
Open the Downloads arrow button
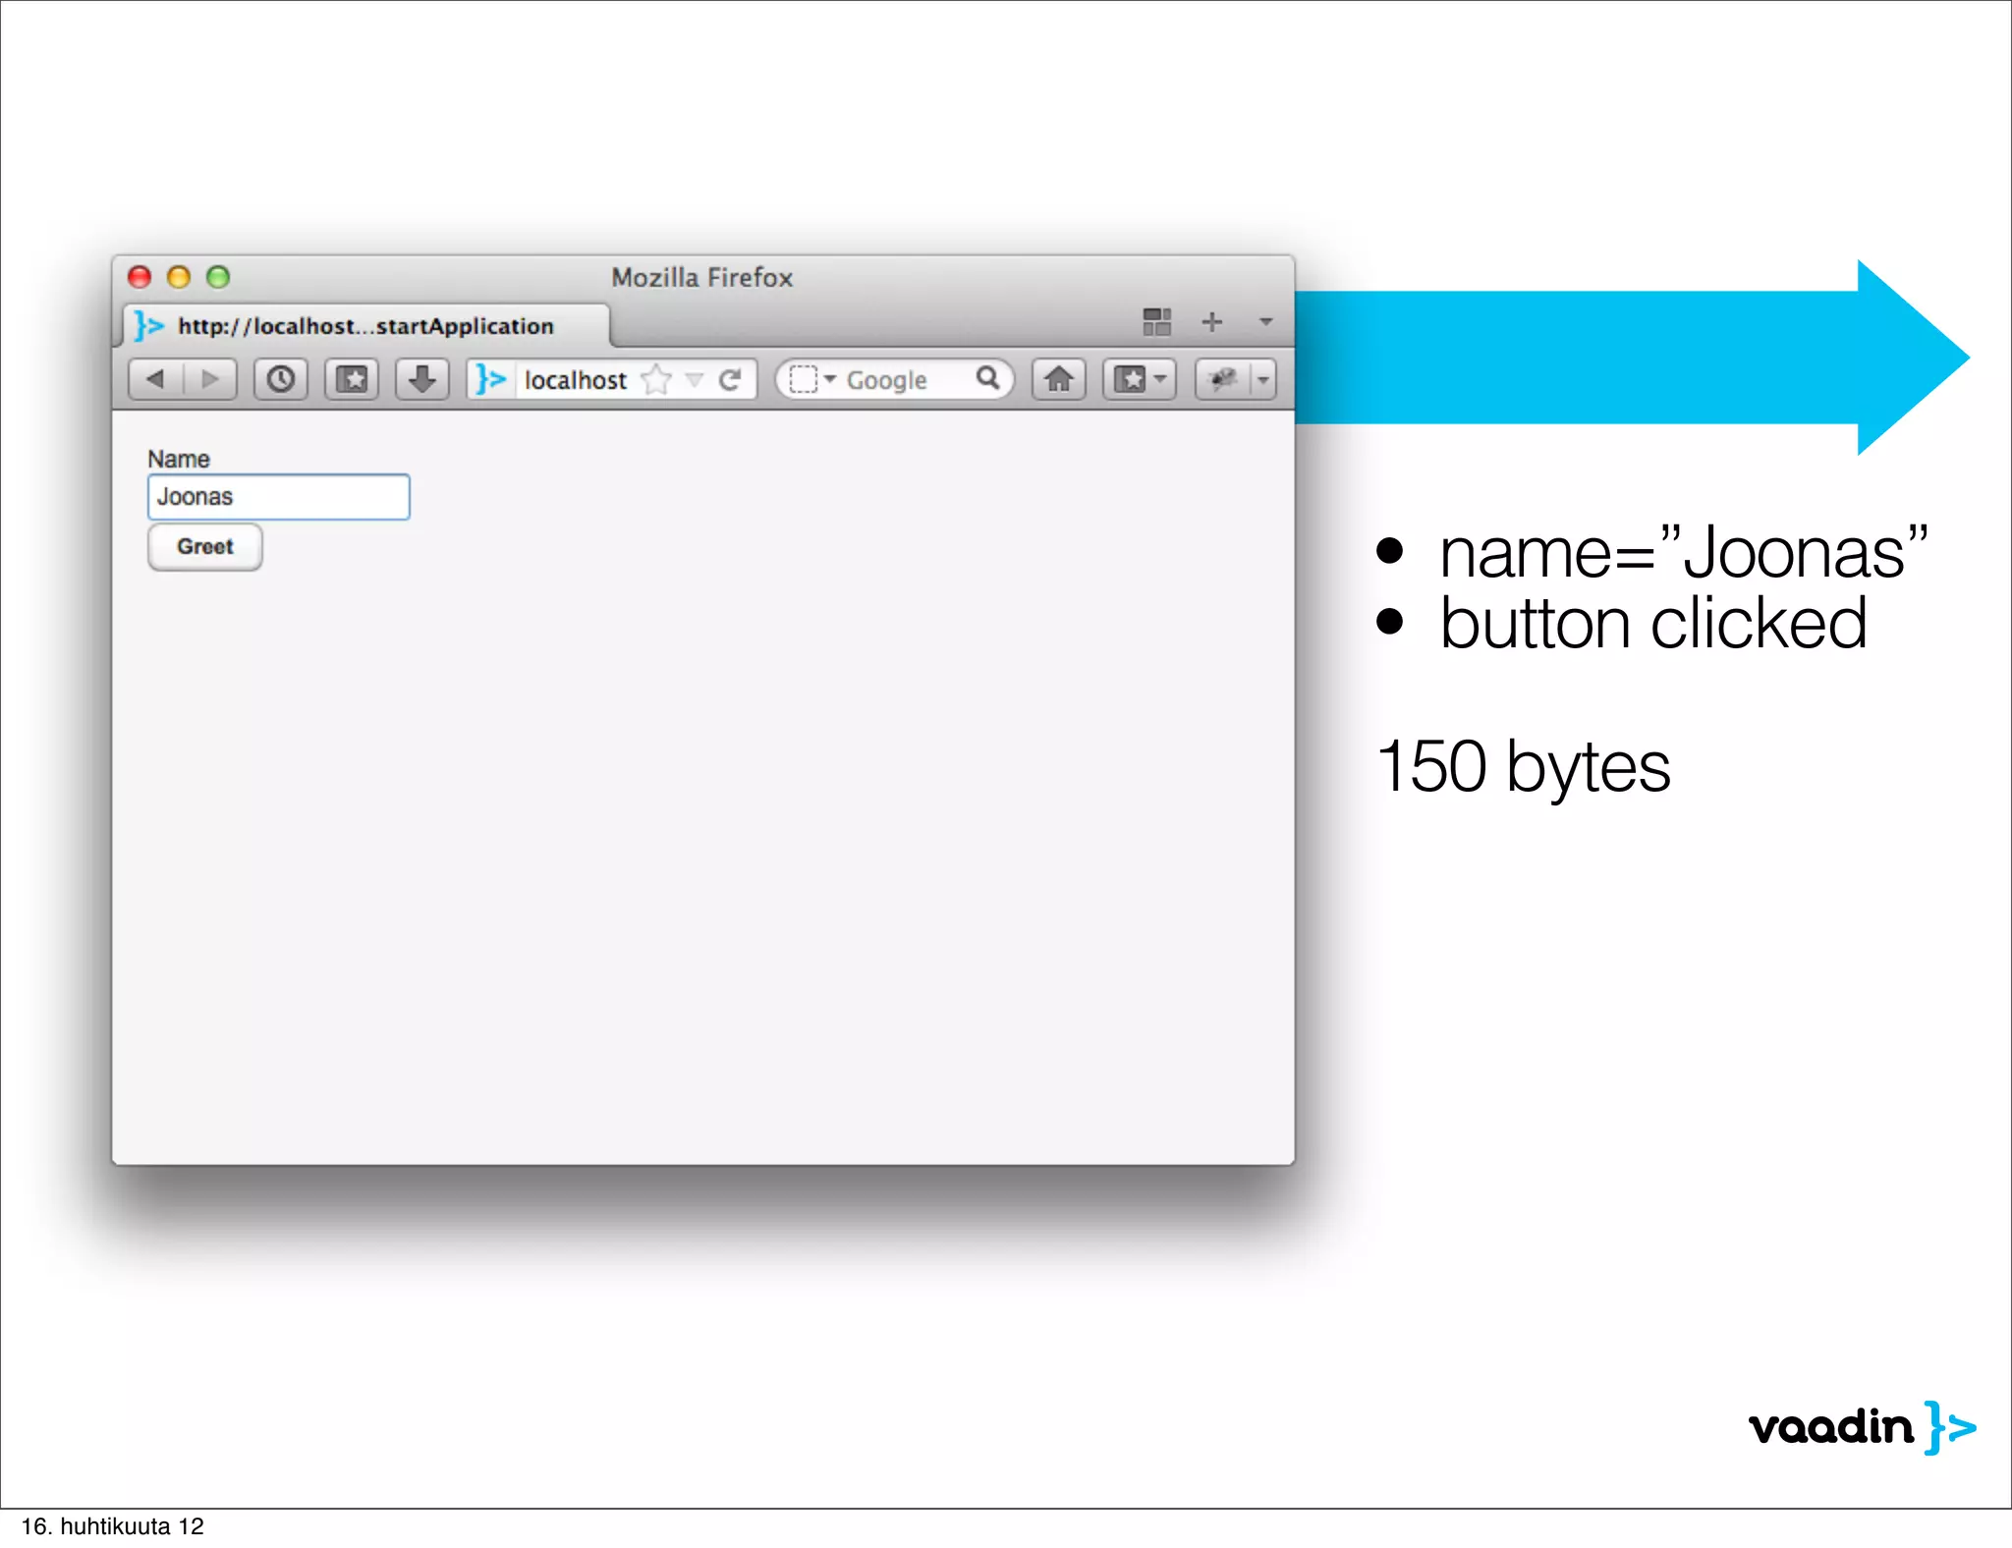[422, 379]
